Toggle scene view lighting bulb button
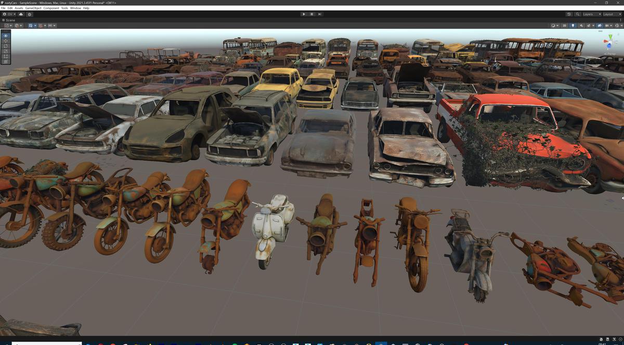The image size is (624, 345). 573,25
